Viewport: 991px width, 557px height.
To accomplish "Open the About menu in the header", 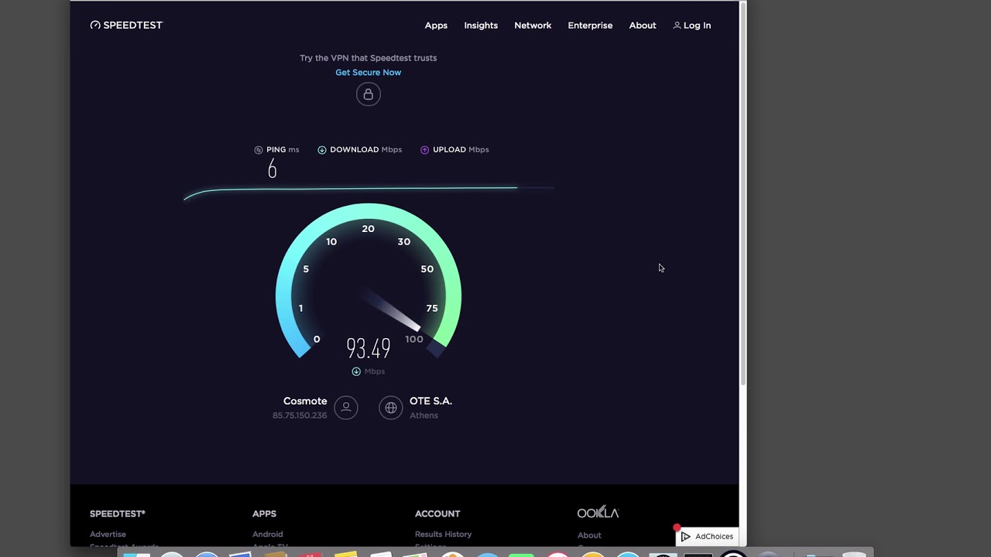I will tap(643, 26).
